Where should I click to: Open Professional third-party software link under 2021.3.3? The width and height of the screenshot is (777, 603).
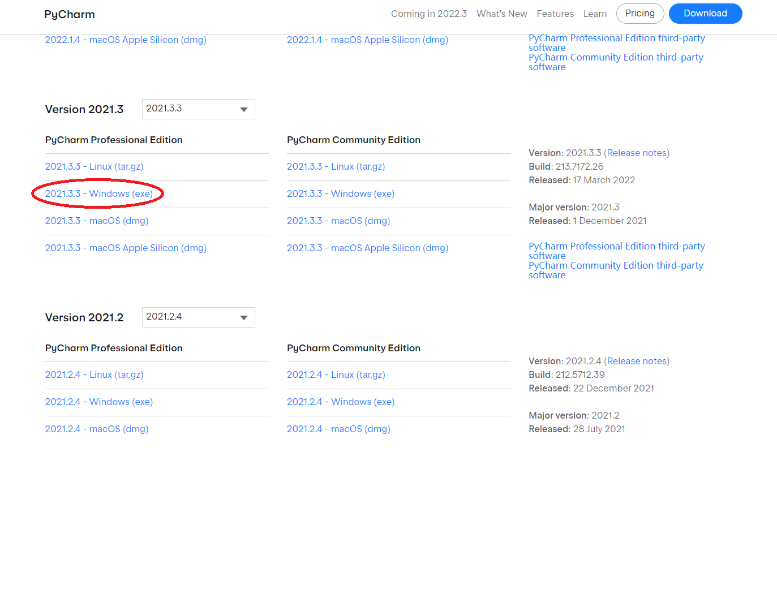tap(617, 251)
